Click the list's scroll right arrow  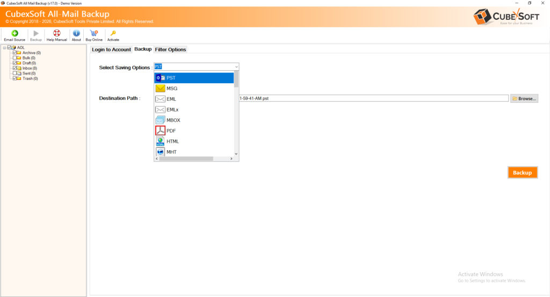point(231,159)
